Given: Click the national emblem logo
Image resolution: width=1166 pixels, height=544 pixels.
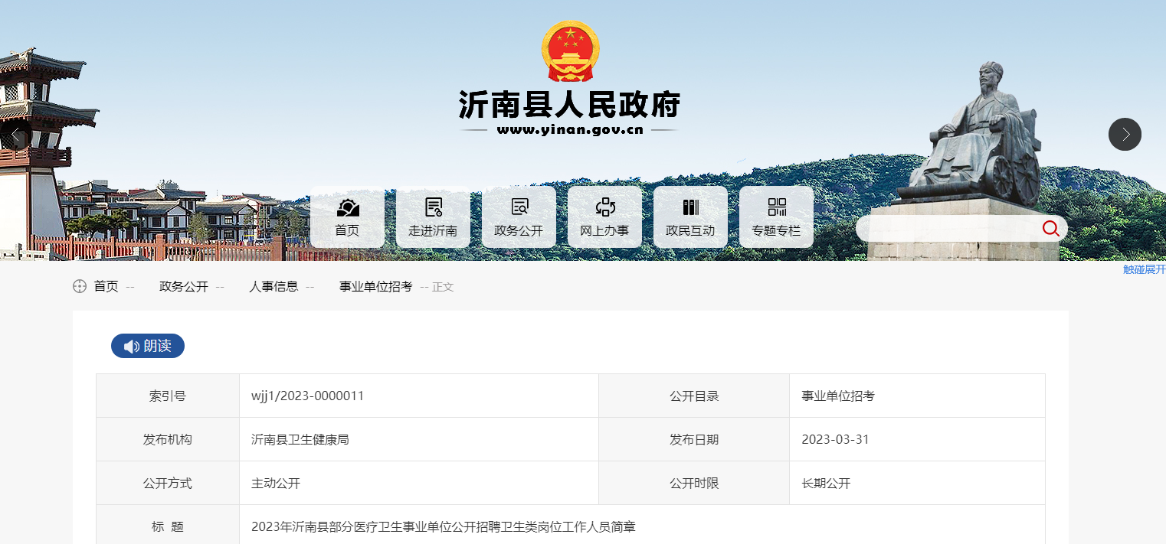Looking at the screenshot, I should (x=568, y=52).
